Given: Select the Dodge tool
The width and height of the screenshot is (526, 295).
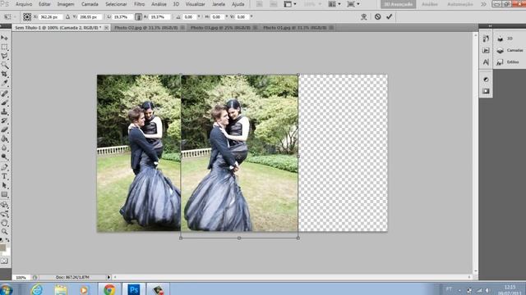Looking at the screenshot, I should pyautogui.click(x=4, y=157).
